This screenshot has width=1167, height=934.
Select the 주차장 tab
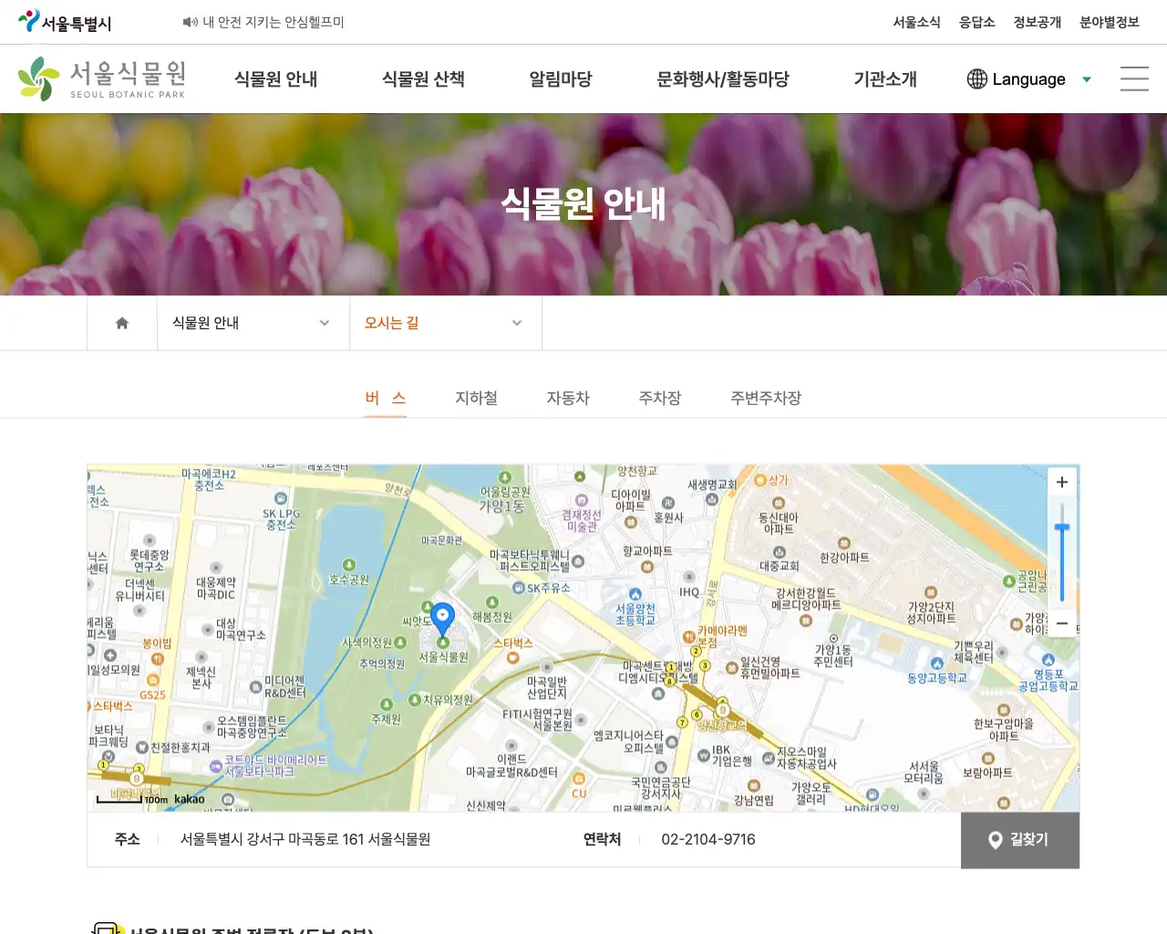point(659,398)
